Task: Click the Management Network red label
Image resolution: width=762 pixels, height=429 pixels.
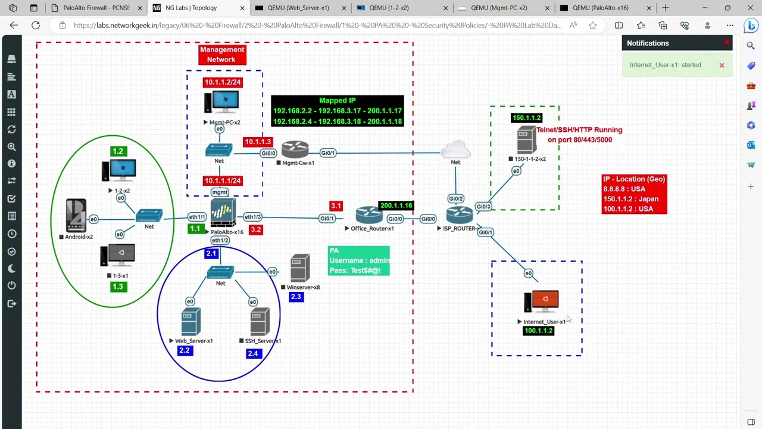Action: tap(222, 54)
